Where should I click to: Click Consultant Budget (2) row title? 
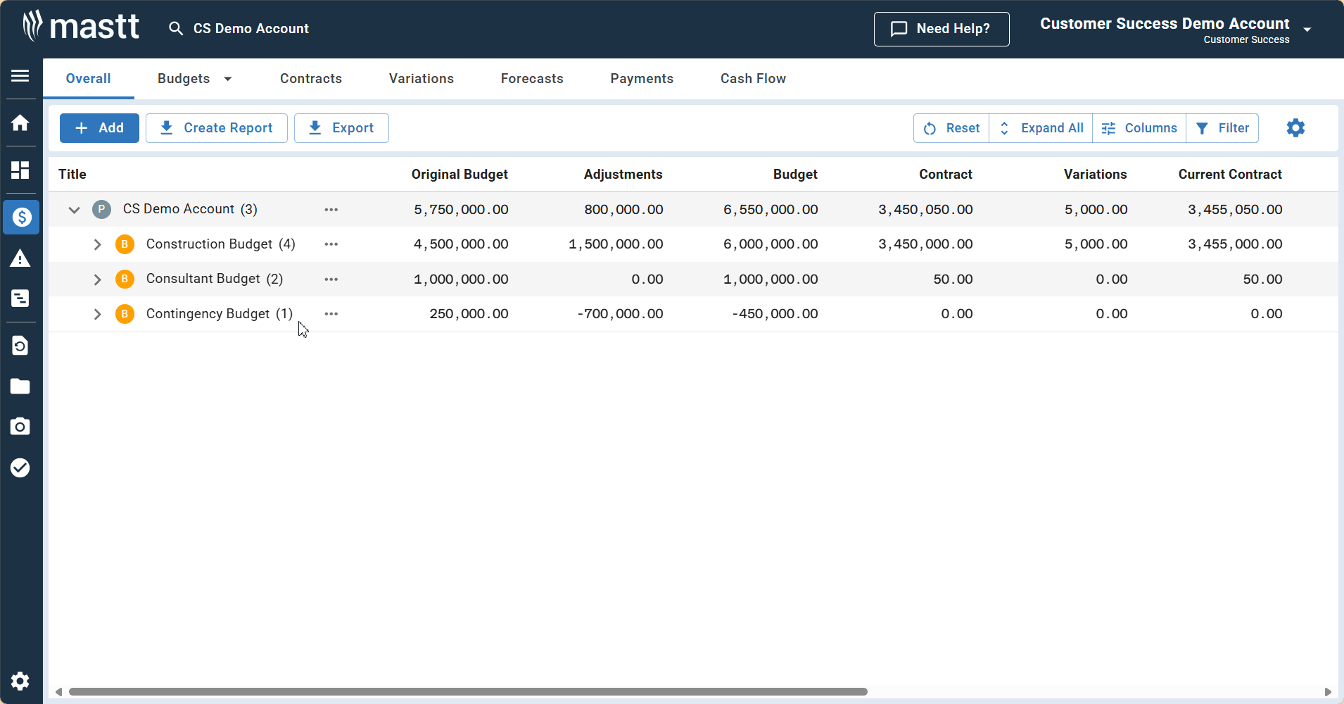(215, 279)
